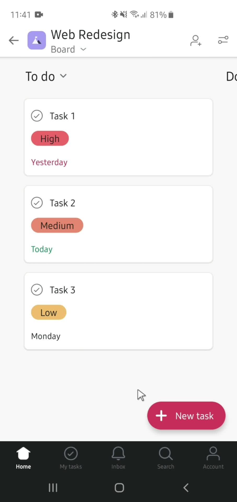Mark Task 3 as complete
The image size is (237, 502).
pyautogui.click(x=37, y=290)
